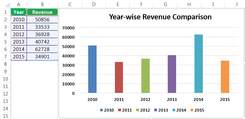The height and width of the screenshot is (119, 245).
Task: Click the 60000 horizontal gridline
Action: coord(159,37)
